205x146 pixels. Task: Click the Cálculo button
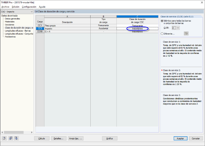[42, 138]
